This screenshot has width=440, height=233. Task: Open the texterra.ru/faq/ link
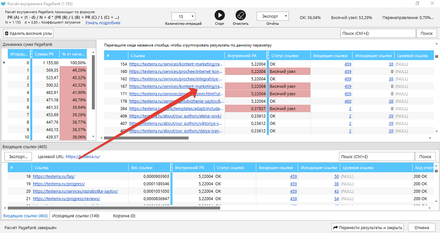(54, 176)
